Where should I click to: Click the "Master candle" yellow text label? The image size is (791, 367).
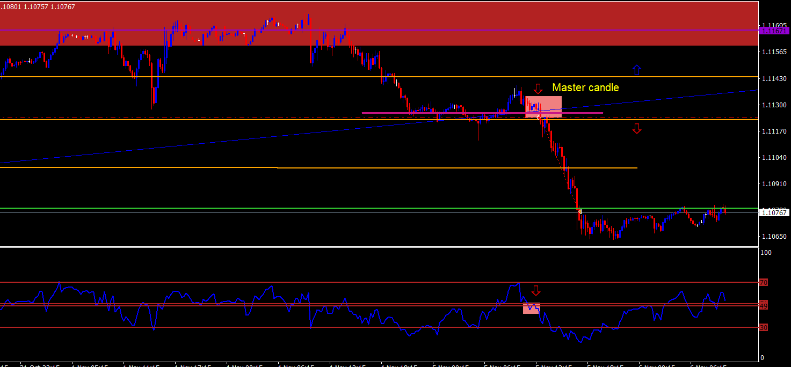[585, 87]
